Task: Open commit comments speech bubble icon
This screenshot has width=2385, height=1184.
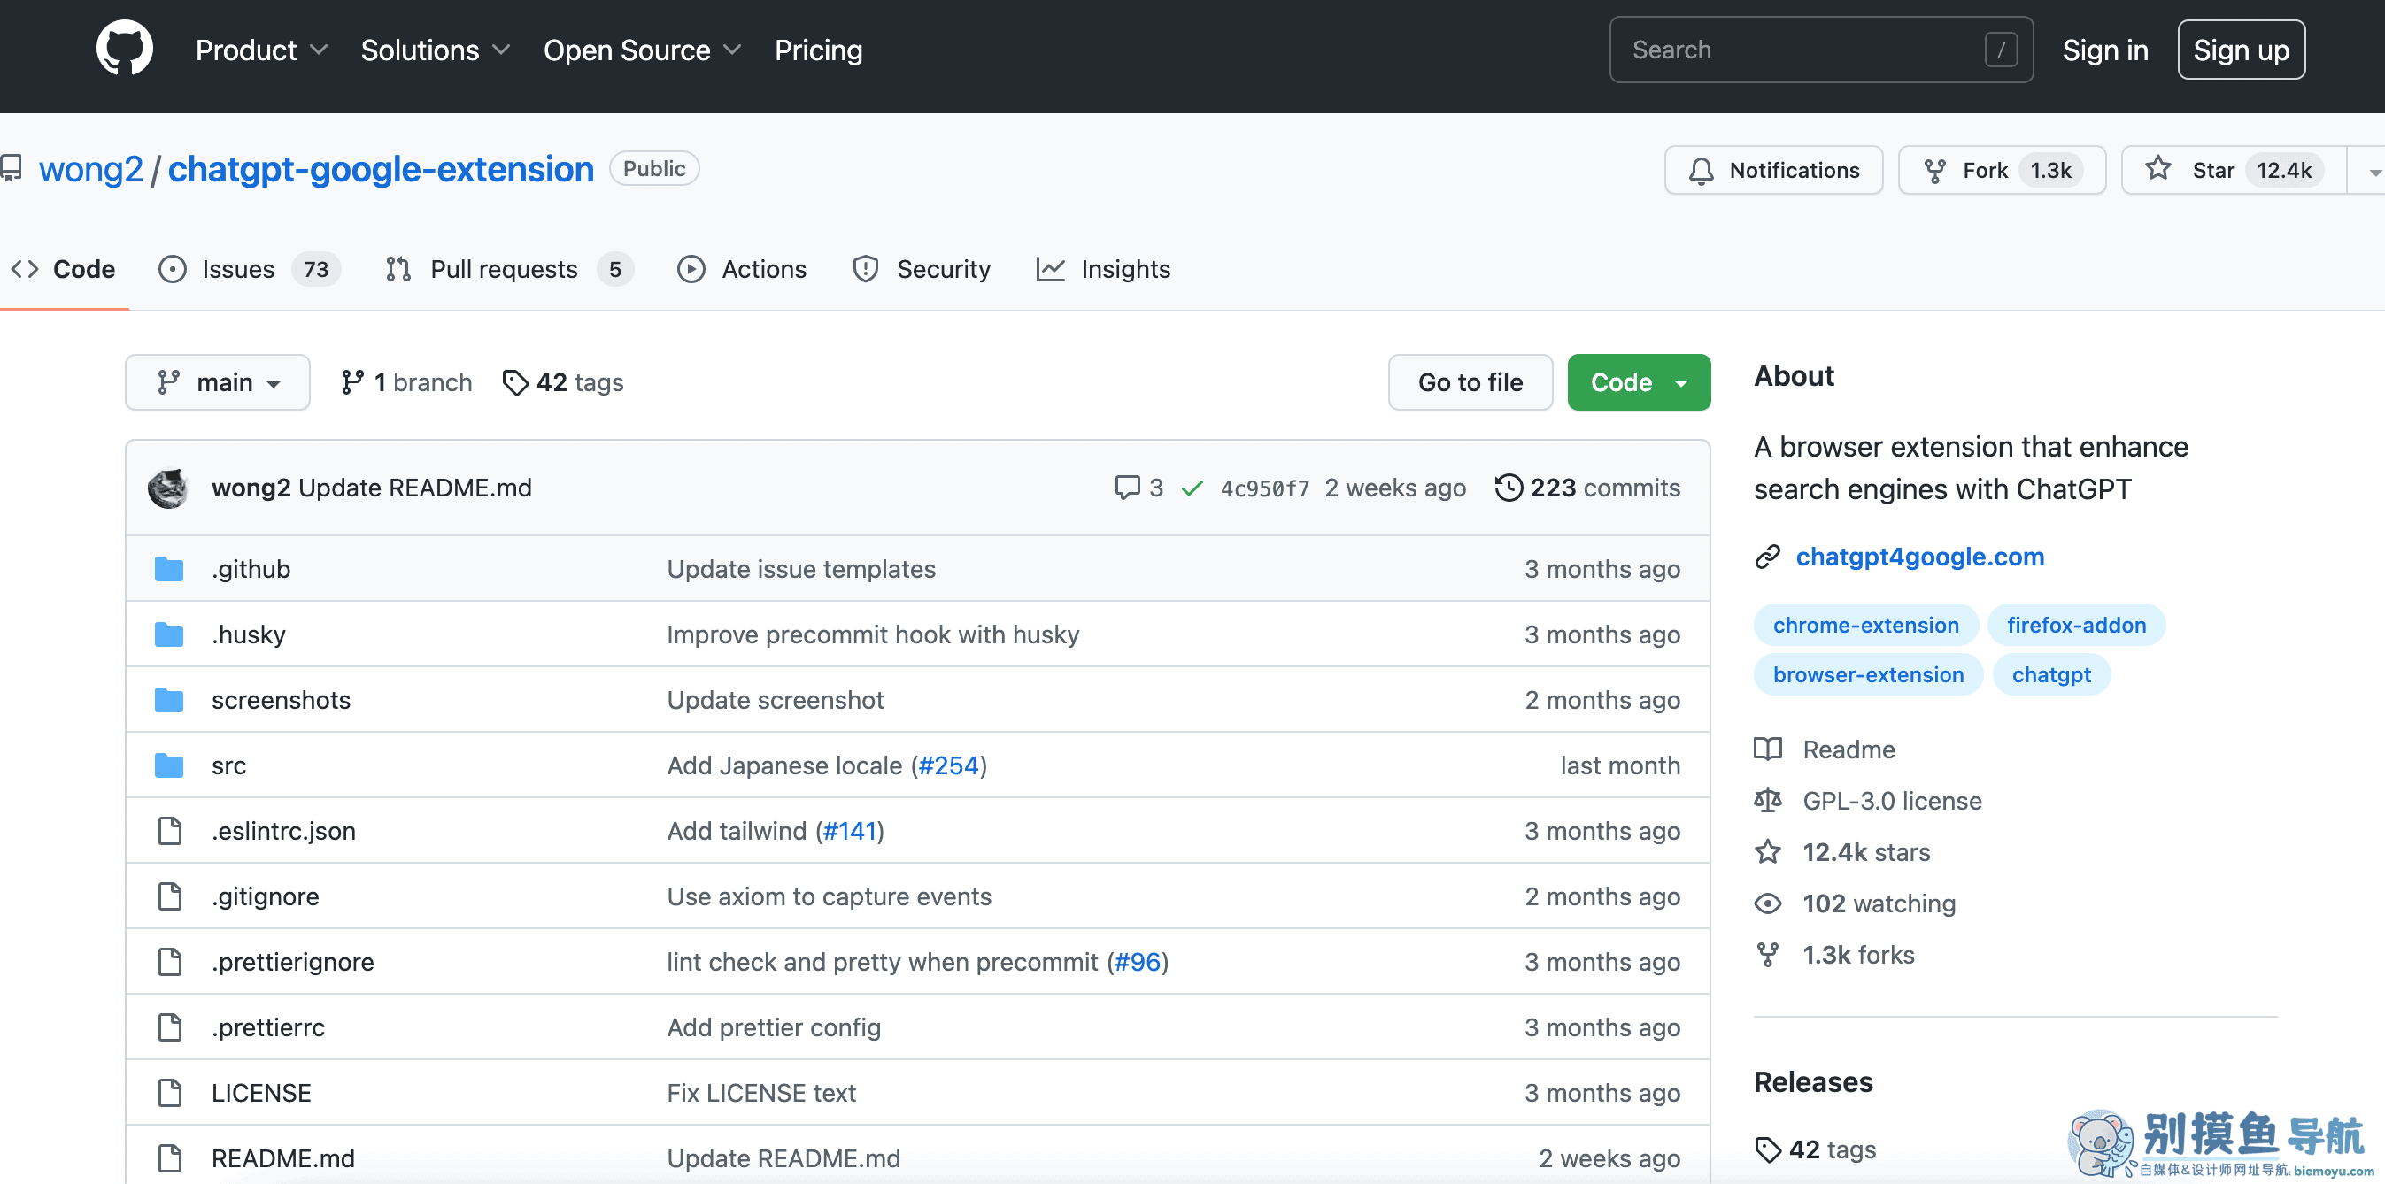Action: click(x=1126, y=487)
